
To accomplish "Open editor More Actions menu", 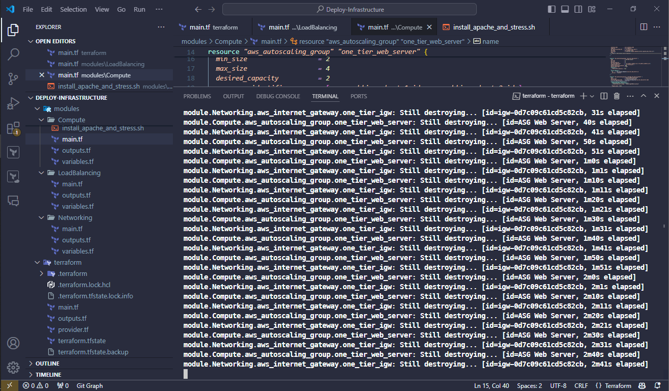I will click(658, 27).
